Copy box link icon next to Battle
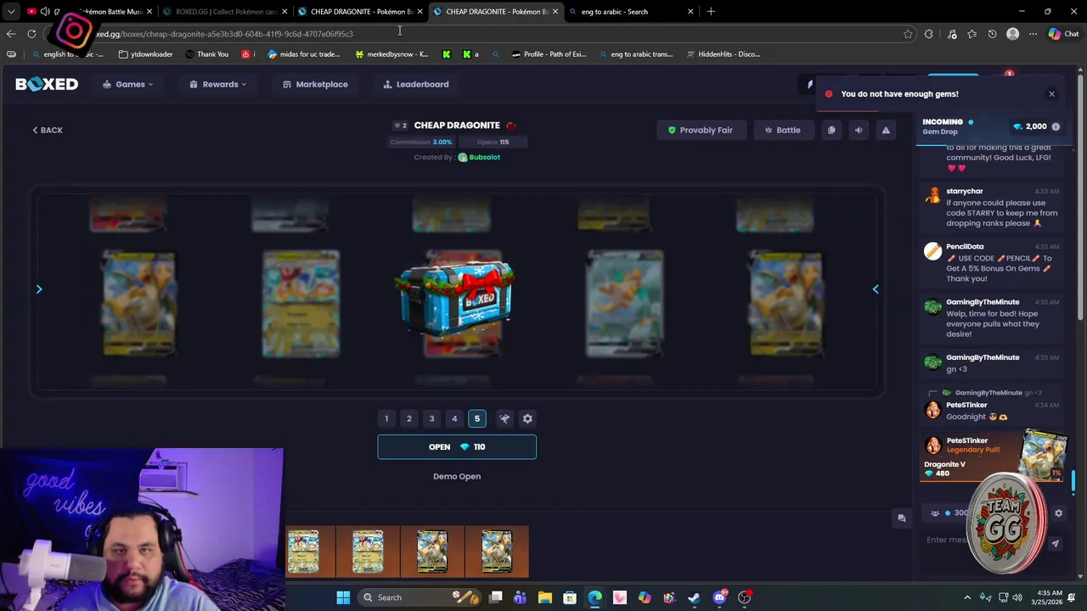 [831, 130]
